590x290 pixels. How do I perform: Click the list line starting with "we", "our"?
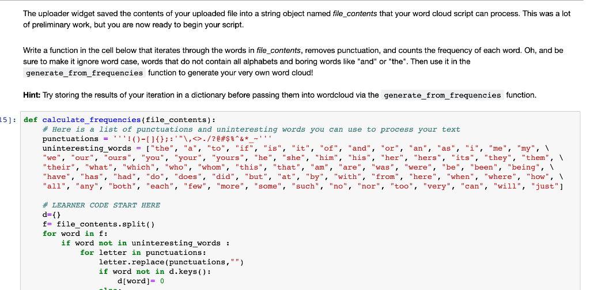[x=303, y=158]
